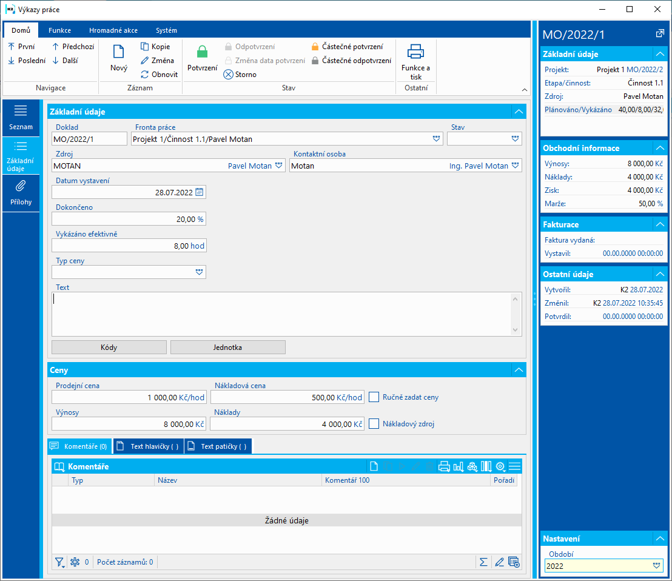Enable Ručně zadat ceny checkbox
672x581 pixels.
(x=374, y=397)
